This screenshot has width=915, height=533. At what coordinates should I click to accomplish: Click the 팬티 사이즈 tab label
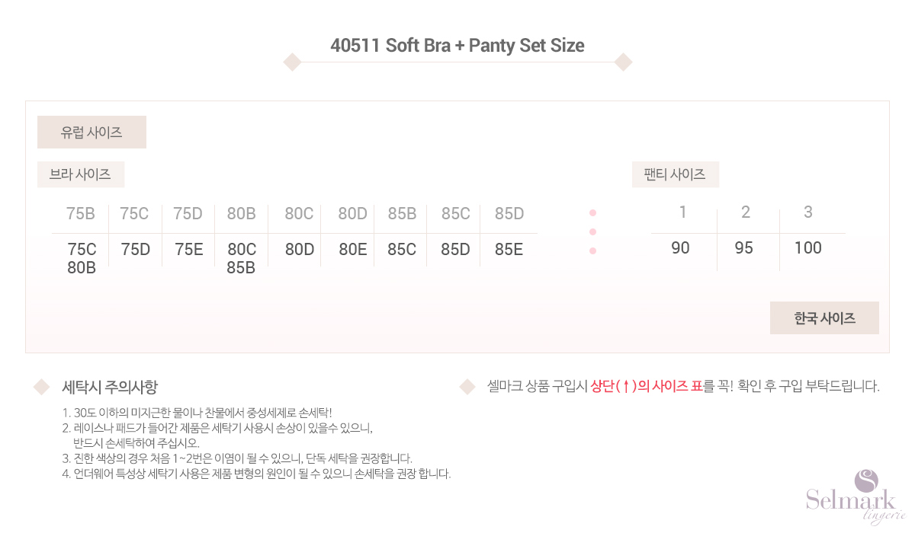point(675,174)
